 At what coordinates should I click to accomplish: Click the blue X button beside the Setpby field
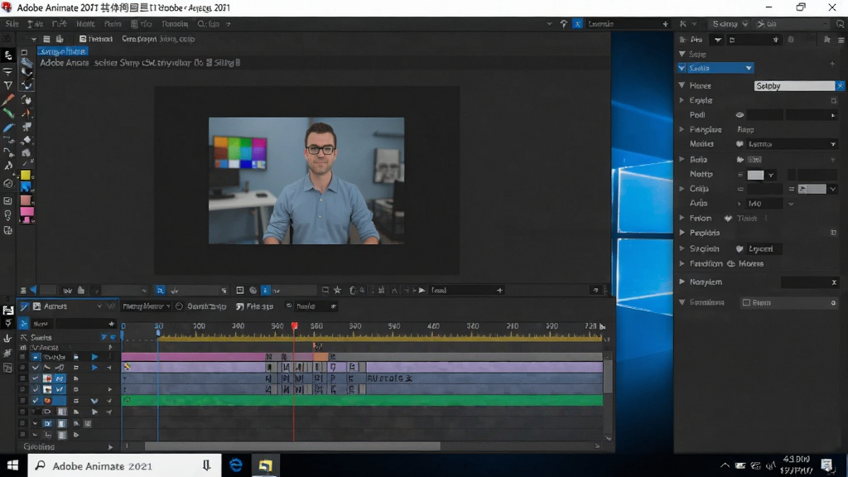(x=840, y=86)
